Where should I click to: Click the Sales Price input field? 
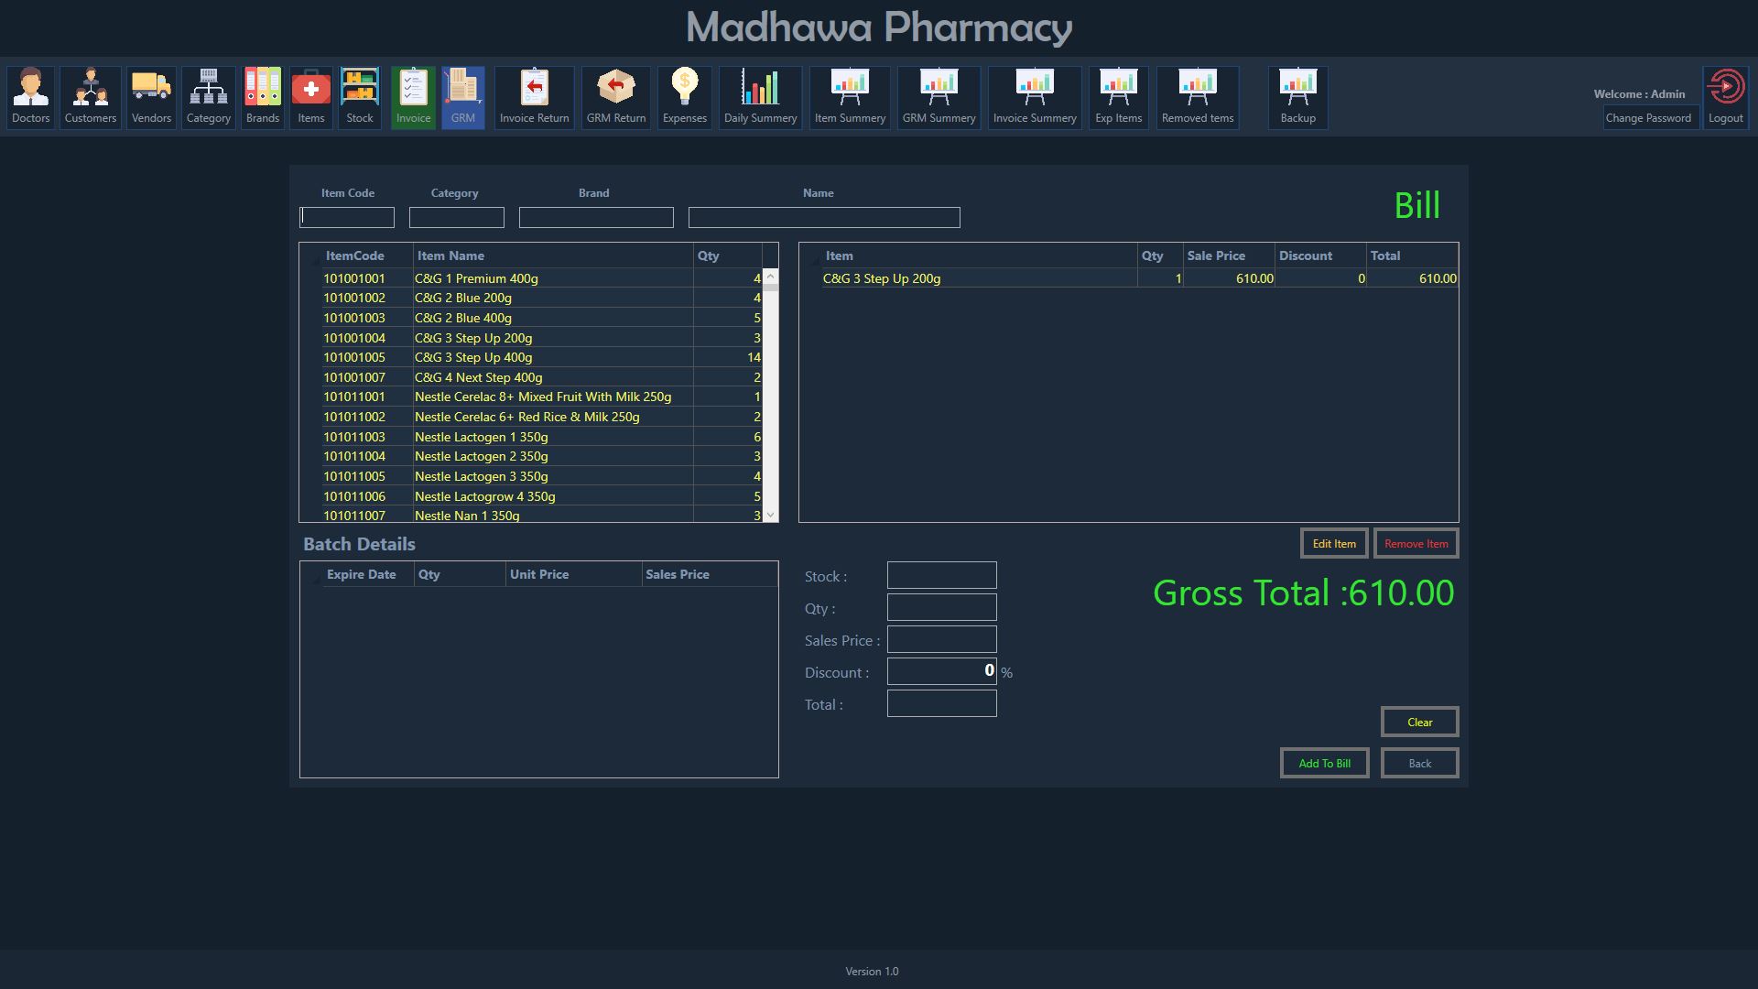tap(942, 640)
